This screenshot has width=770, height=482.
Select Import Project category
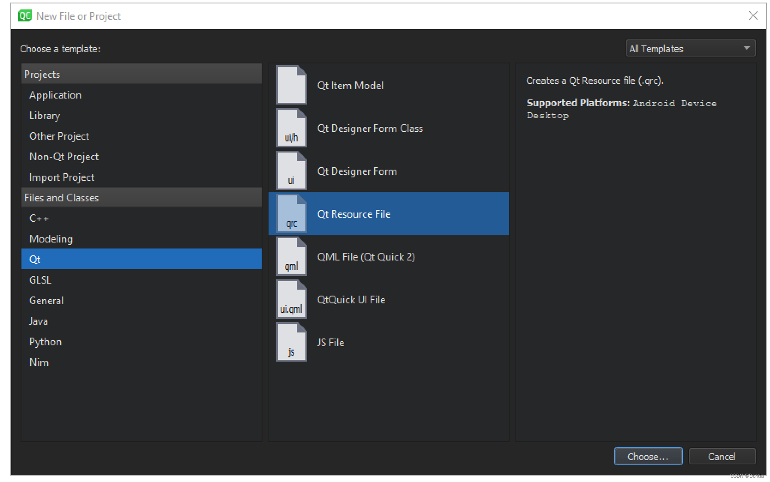pyautogui.click(x=141, y=177)
